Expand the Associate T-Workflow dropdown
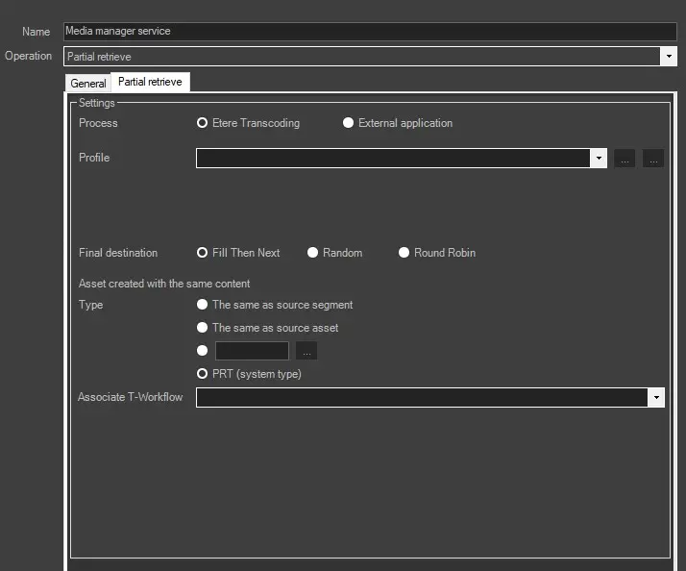Viewport: 686px width, 571px height. coord(656,397)
